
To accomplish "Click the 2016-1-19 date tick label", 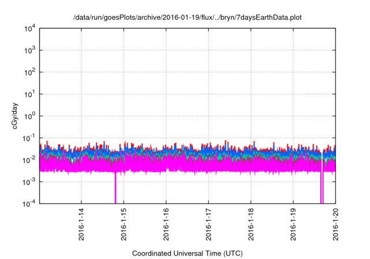I will coord(293,224).
